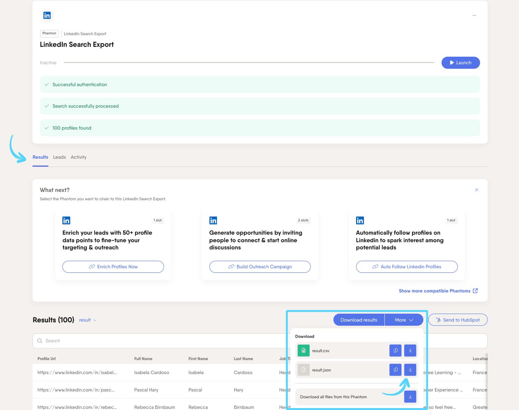This screenshot has width=519, height=410.
Task: Click the result.json file name
Action: click(321, 370)
